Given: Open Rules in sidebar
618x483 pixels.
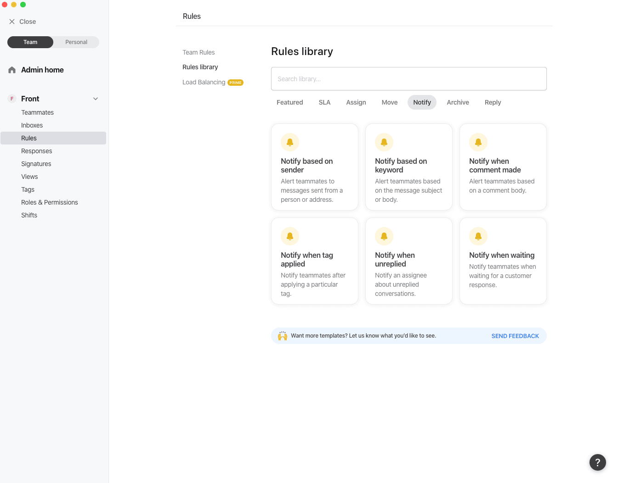Looking at the screenshot, I should [x=53, y=138].
